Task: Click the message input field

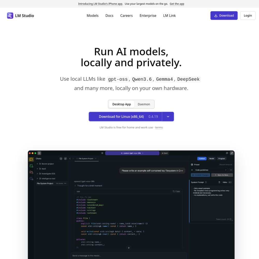Action: pyautogui.click(x=129, y=256)
